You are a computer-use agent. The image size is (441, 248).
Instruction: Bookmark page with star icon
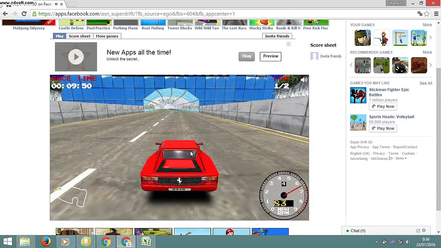pyautogui.click(x=427, y=14)
